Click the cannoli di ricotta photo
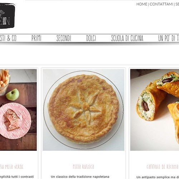The width and height of the screenshot is (179, 179). pos(155,110)
